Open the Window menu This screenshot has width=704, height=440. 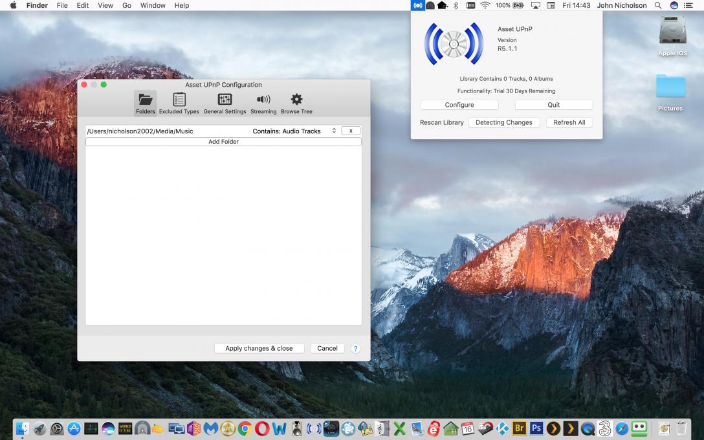point(153,5)
